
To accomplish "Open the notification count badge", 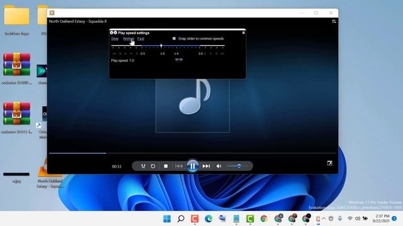I will 394,218.
